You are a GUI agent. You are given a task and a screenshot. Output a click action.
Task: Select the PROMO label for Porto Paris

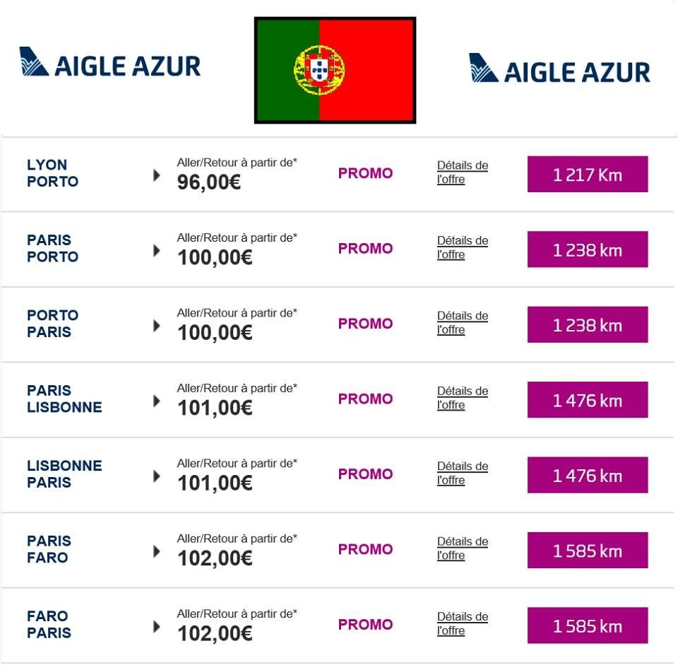point(365,324)
